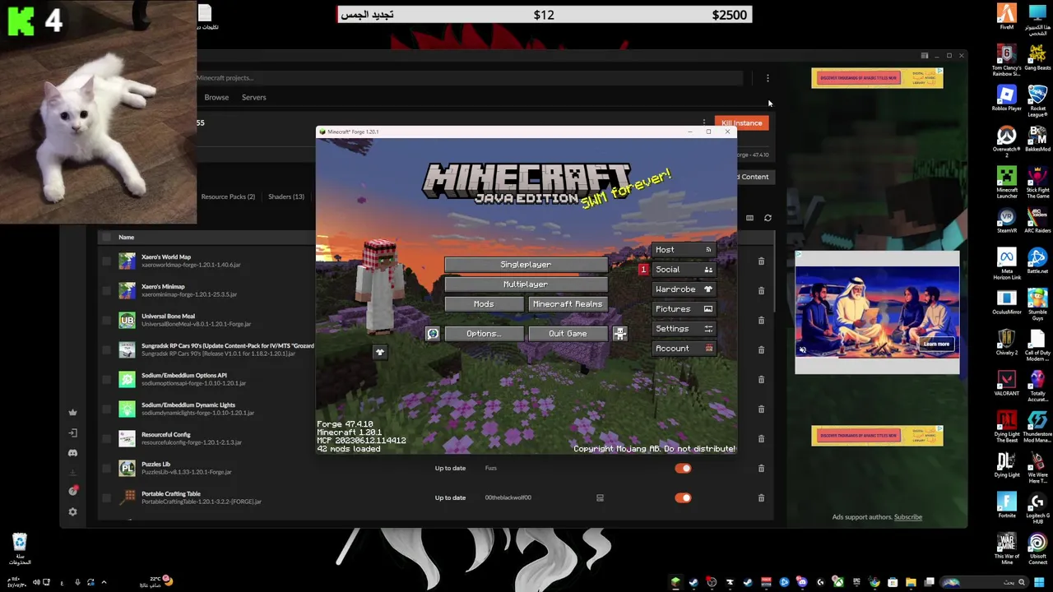Tick checkbox for Sodium/Embeddium Options API
The height and width of the screenshot is (592, 1053).
tap(106, 380)
